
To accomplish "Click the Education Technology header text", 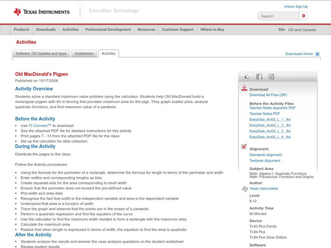I will pyautogui.click(x=114, y=11).
